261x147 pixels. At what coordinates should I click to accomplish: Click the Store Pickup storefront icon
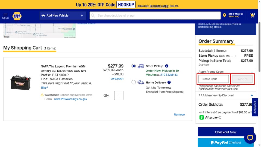141,66
